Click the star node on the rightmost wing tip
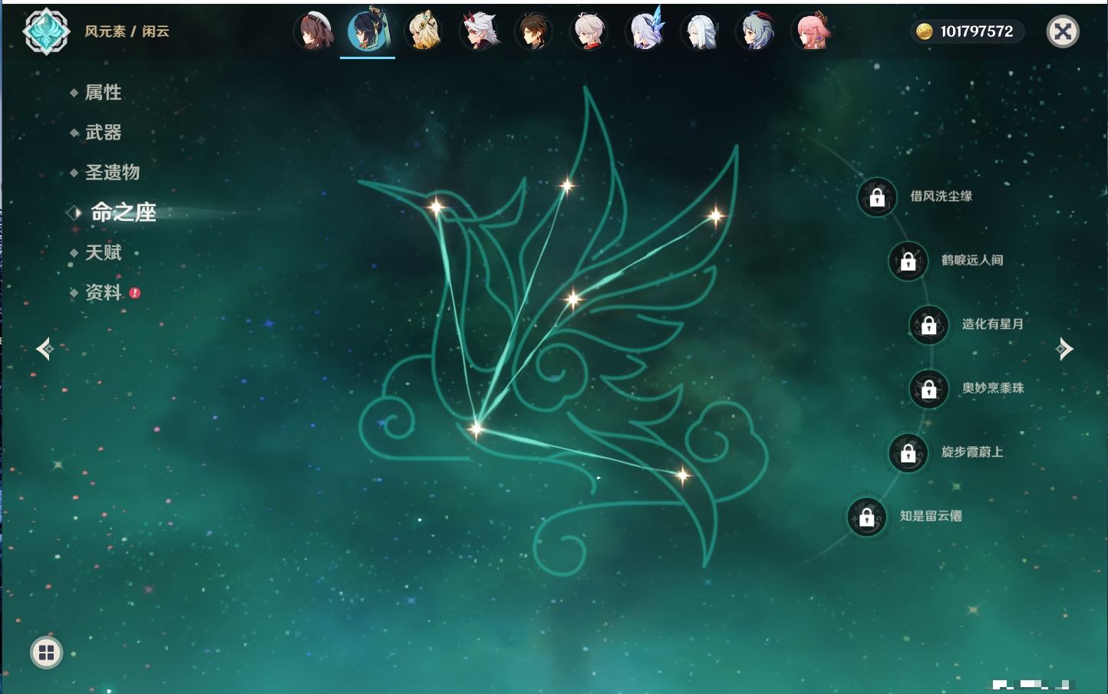Image resolution: width=1108 pixels, height=694 pixels. (x=715, y=216)
